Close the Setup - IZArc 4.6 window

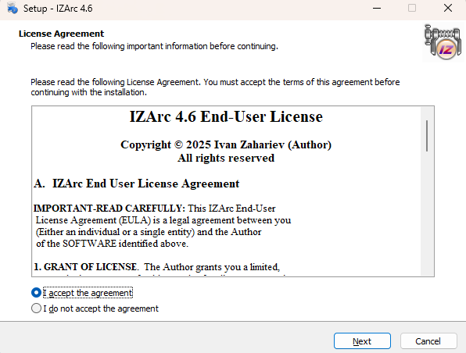click(447, 9)
